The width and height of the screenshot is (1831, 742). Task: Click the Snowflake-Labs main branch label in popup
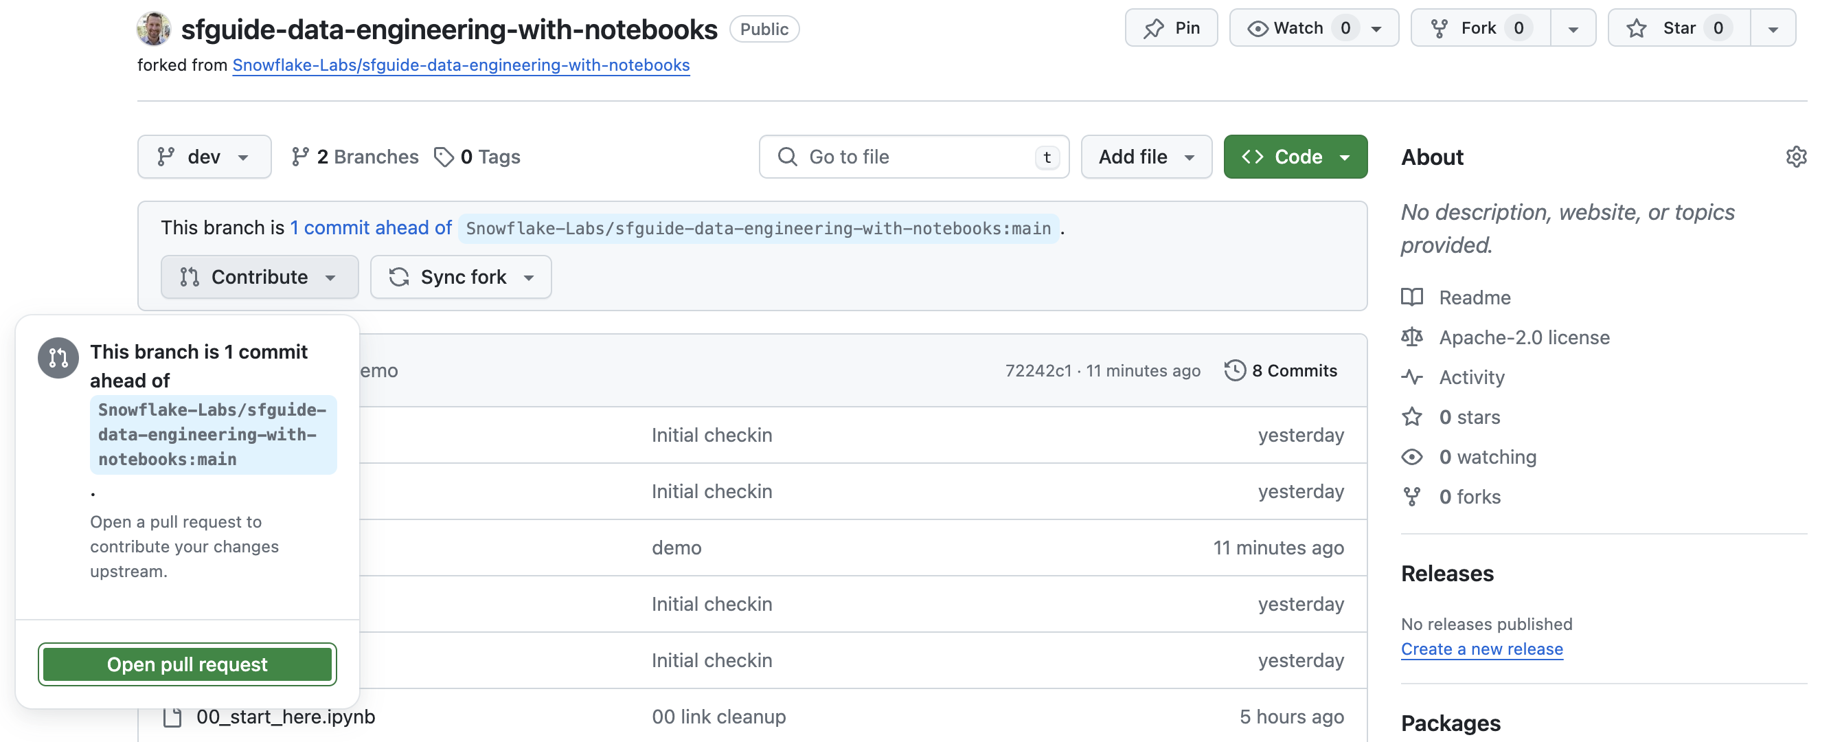[x=212, y=434]
